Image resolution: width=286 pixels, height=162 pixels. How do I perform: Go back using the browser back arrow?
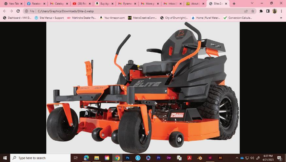click(x=5, y=11)
